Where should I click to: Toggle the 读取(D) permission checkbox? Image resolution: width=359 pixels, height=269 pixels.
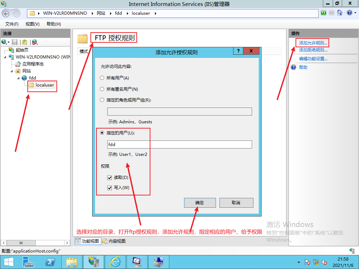[109, 178]
